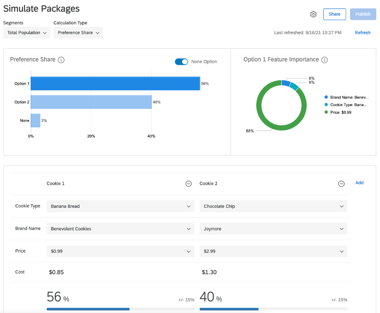380x313 pixels.
Task: Click the blue Brand Name legend dot
Action: [326, 98]
